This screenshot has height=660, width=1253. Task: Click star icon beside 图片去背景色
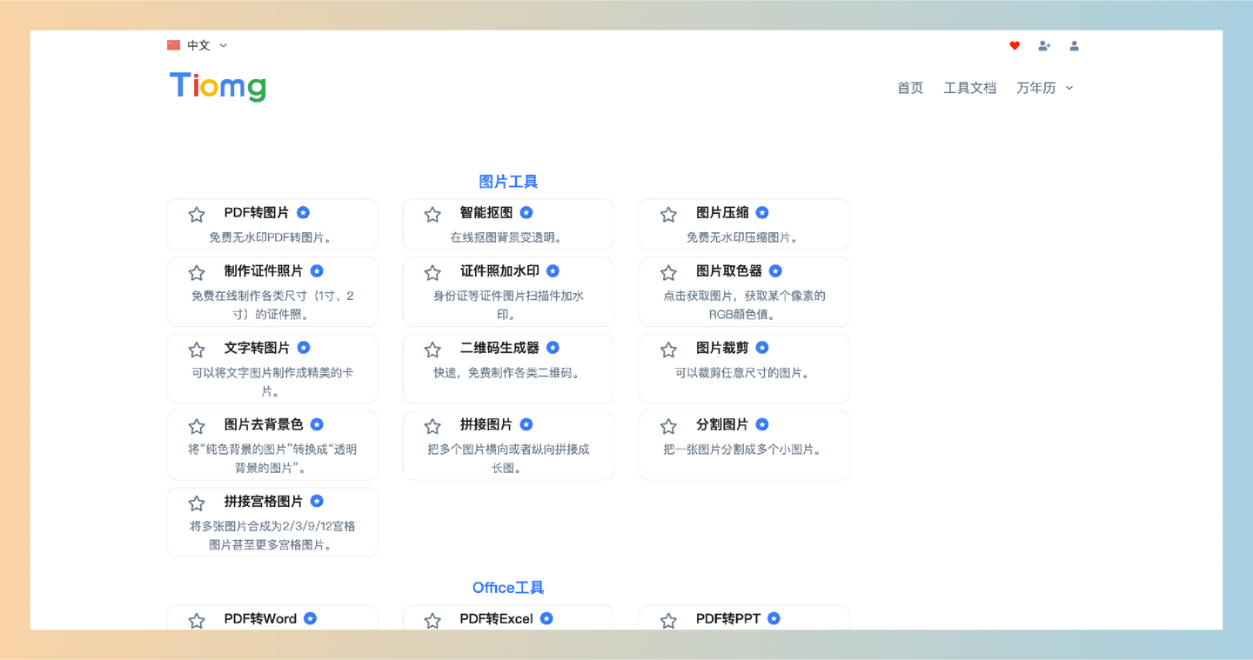tap(197, 426)
